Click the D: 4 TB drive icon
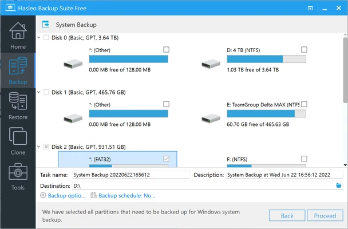The image size is (348, 229). 211,64
